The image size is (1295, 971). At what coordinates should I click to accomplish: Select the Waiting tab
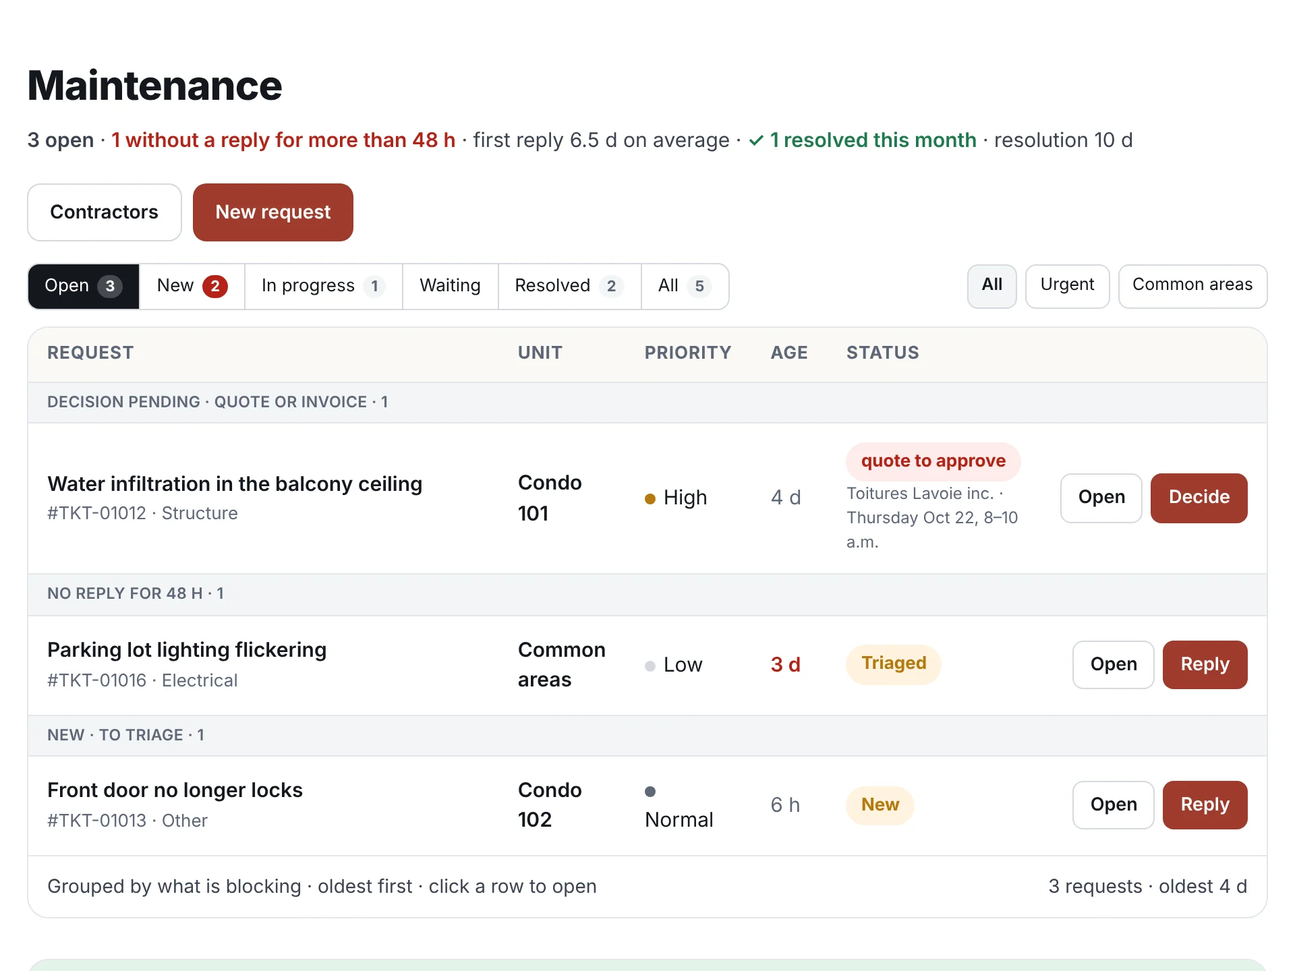pos(450,286)
